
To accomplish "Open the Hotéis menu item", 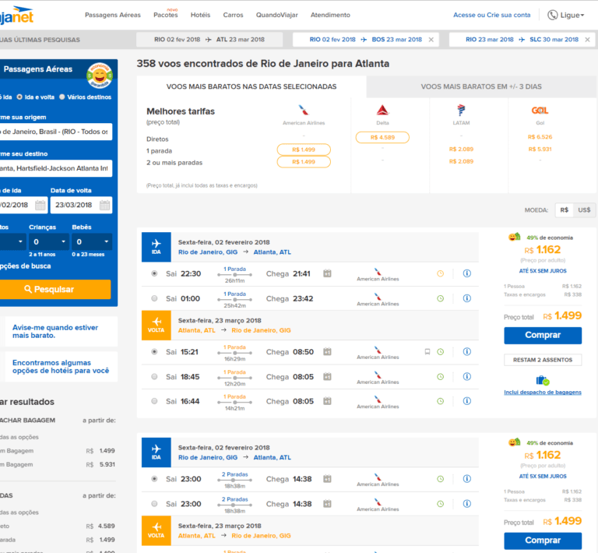I will [x=200, y=15].
